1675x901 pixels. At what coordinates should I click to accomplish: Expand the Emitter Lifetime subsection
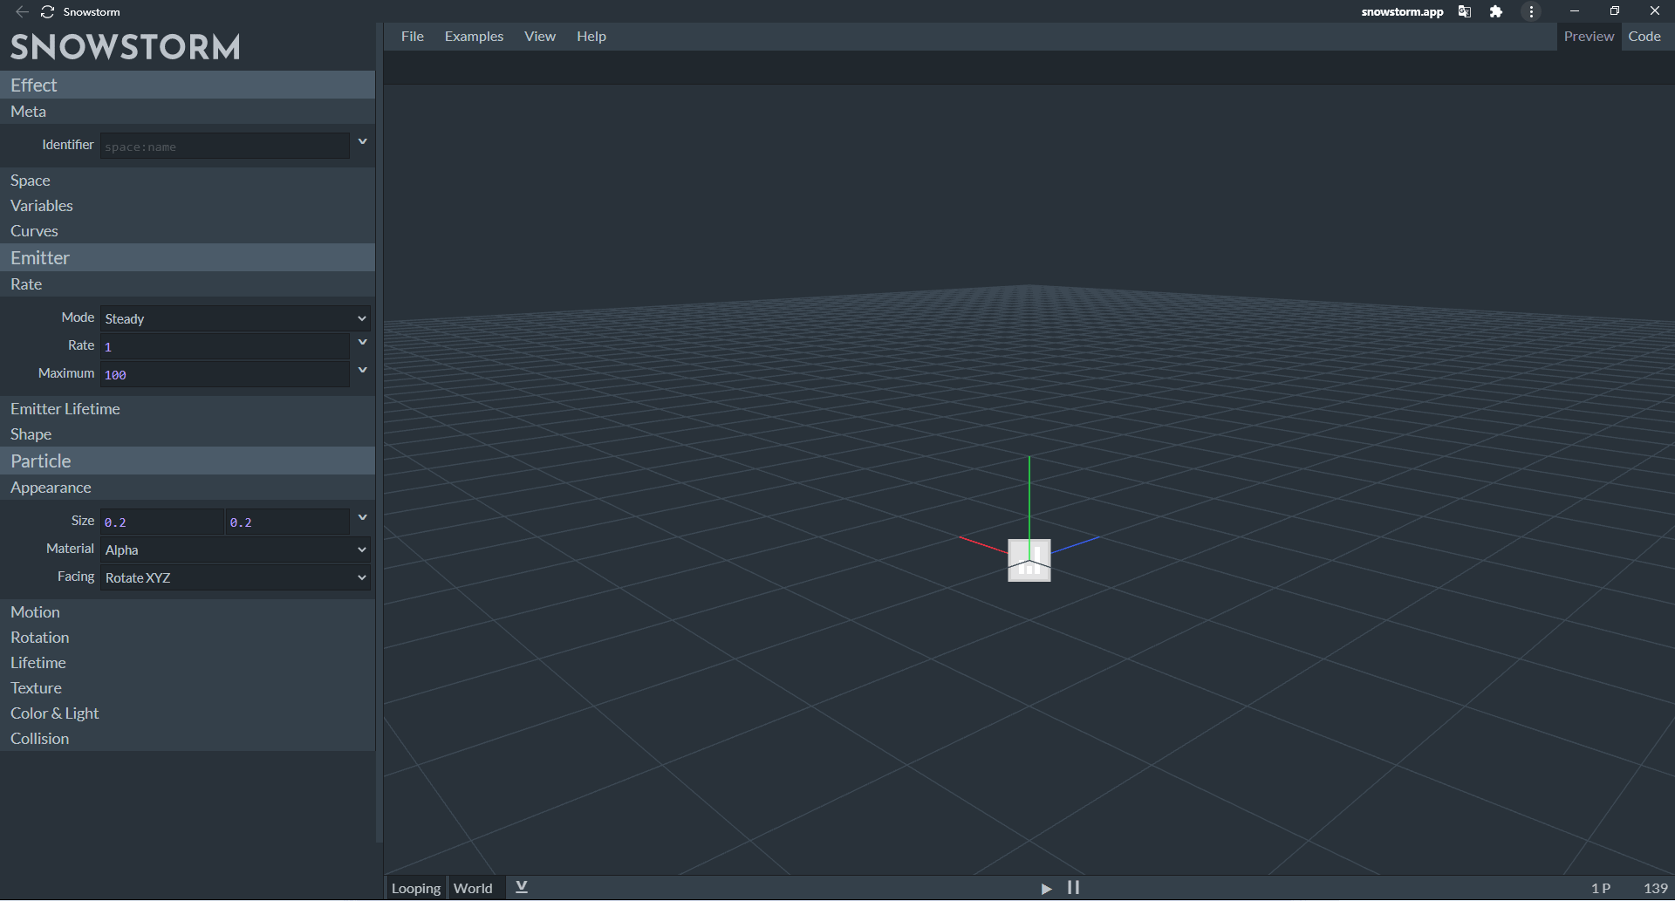(188, 409)
